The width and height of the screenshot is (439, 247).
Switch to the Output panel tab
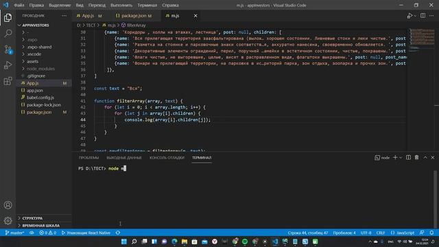click(123, 158)
